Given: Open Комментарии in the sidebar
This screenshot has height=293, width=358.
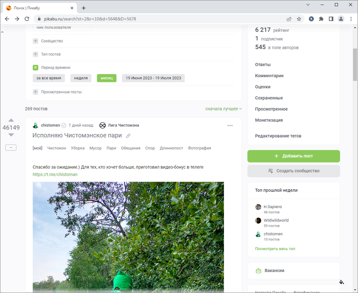Looking at the screenshot, I should tap(269, 76).
